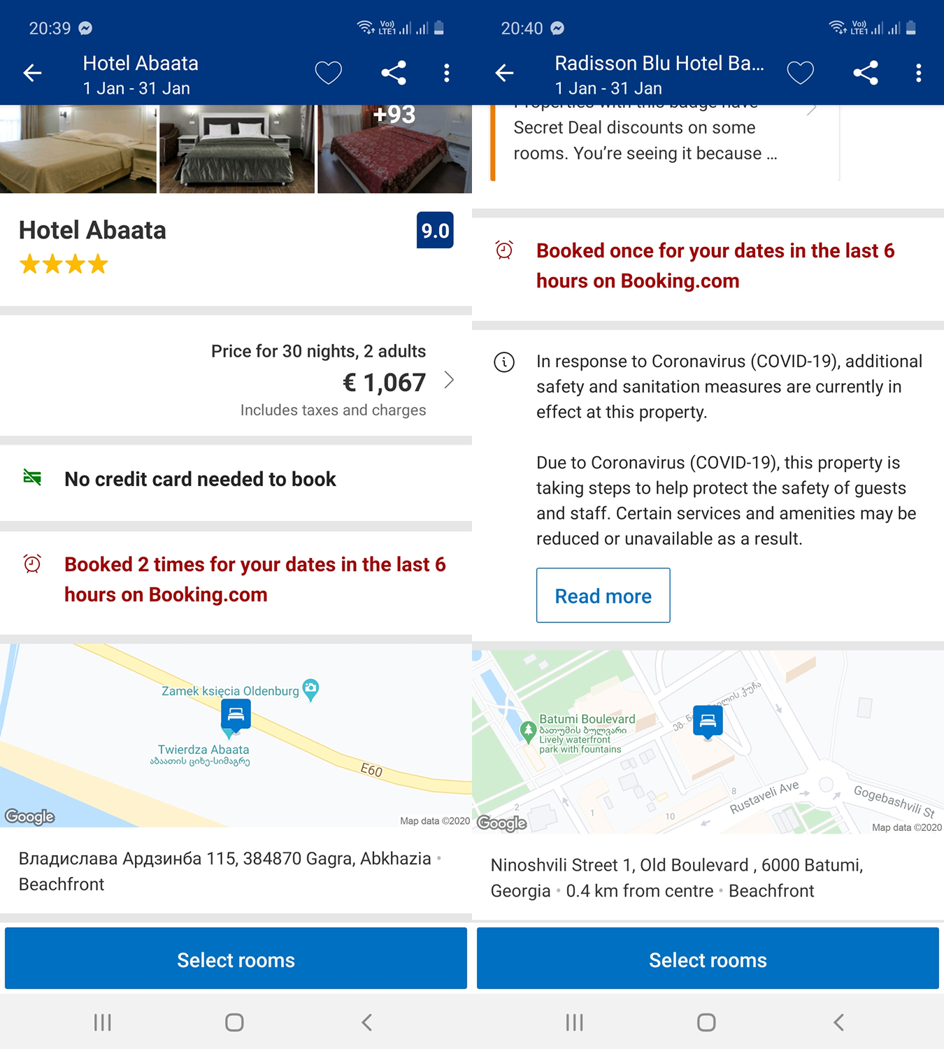Open the +93 more photos thumbnail
Screen dimensions: 944x1049
point(394,148)
